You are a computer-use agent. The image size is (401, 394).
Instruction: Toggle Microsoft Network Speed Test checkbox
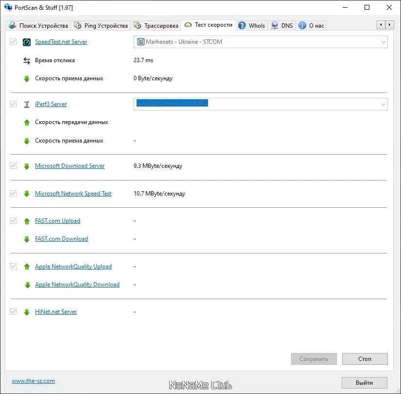click(13, 193)
